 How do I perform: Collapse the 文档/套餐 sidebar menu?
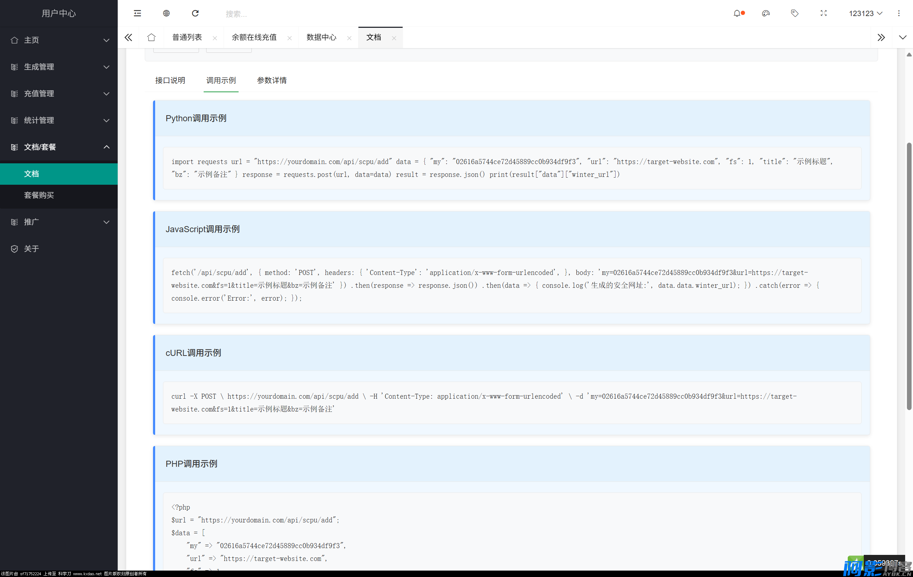(59, 147)
